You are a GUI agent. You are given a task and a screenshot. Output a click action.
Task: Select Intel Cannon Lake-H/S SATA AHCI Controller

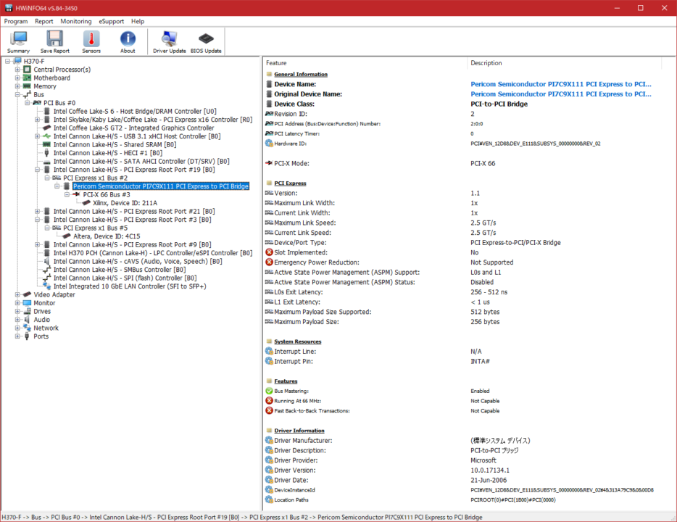141,162
